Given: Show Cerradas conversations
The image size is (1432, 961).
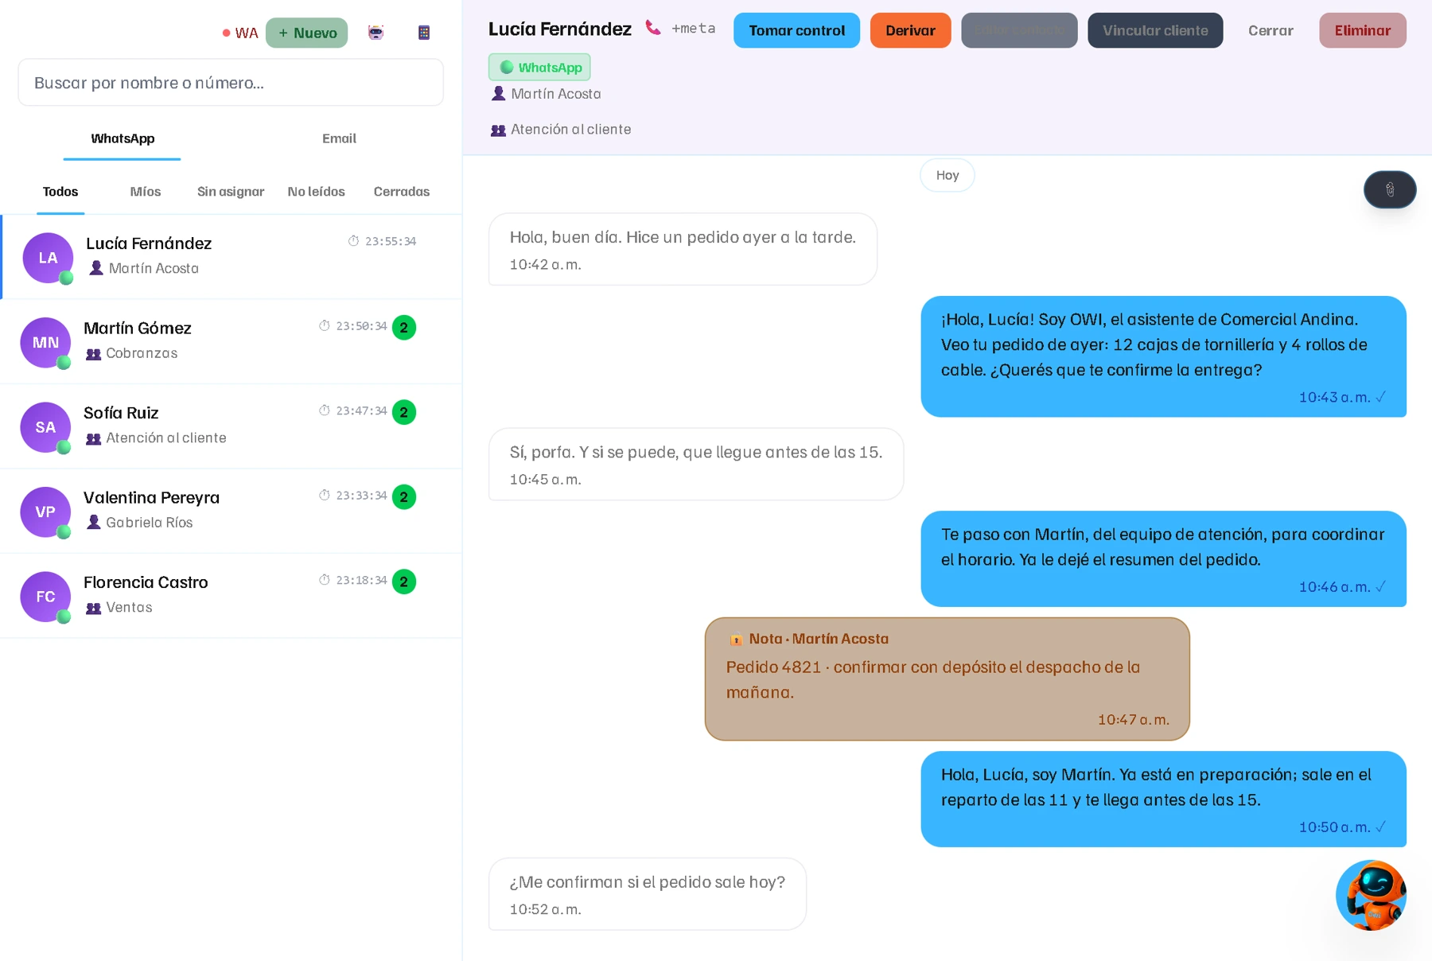Looking at the screenshot, I should [x=402, y=192].
